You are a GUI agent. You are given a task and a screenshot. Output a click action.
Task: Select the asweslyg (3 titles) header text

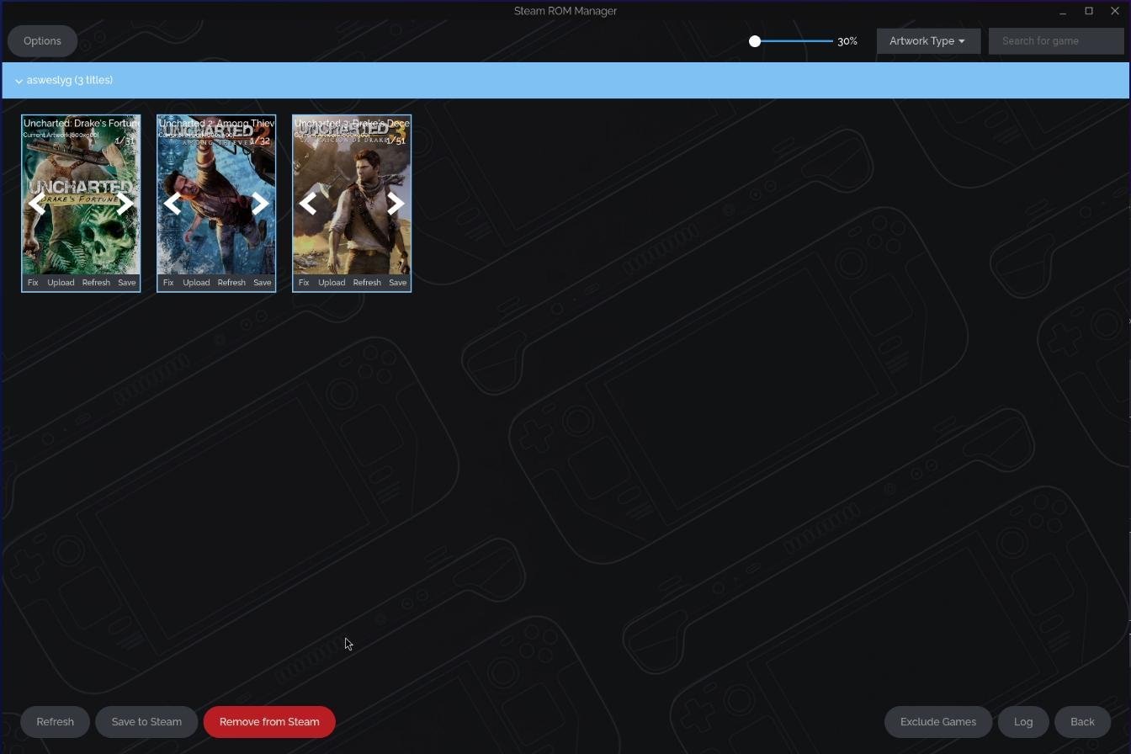pos(70,81)
